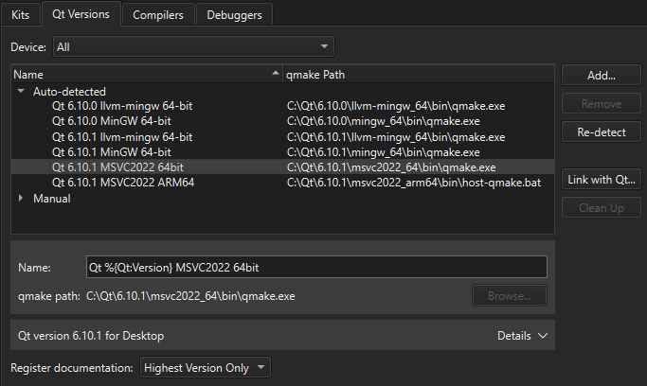Open Register documentation dropdown

point(206,367)
